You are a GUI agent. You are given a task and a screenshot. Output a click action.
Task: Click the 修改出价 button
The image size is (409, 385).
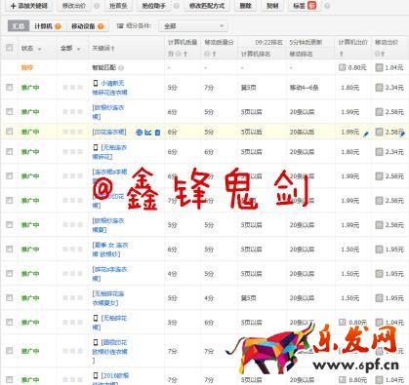[74, 6]
